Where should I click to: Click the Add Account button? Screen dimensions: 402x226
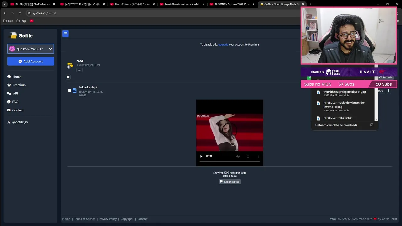(x=30, y=61)
